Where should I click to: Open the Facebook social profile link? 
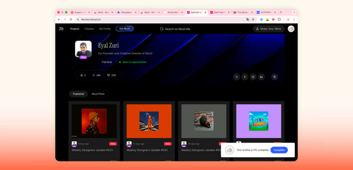click(245, 77)
